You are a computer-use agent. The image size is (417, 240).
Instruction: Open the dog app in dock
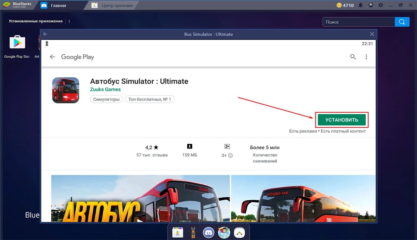click(193, 232)
